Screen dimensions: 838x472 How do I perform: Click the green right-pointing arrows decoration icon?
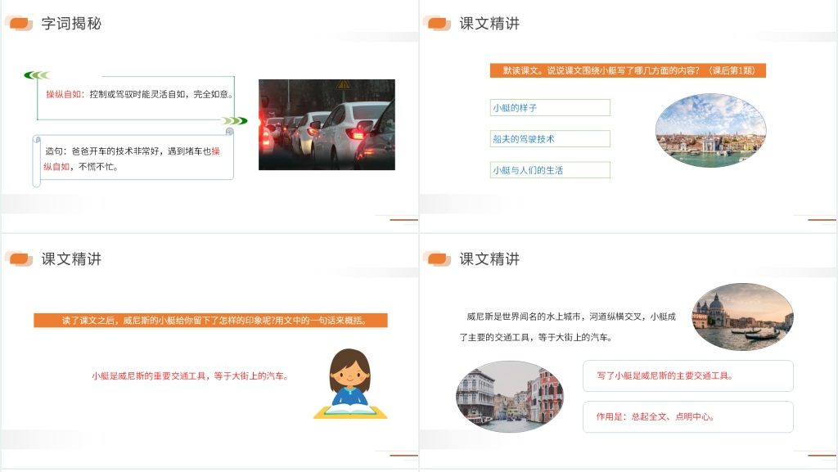(x=235, y=121)
